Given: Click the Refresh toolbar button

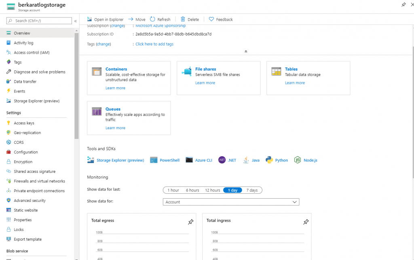Looking at the screenshot, I should click(160, 19).
